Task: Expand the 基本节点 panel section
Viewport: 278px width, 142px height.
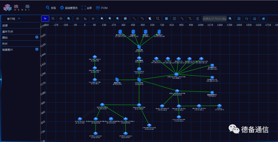Action: pos(21,32)
